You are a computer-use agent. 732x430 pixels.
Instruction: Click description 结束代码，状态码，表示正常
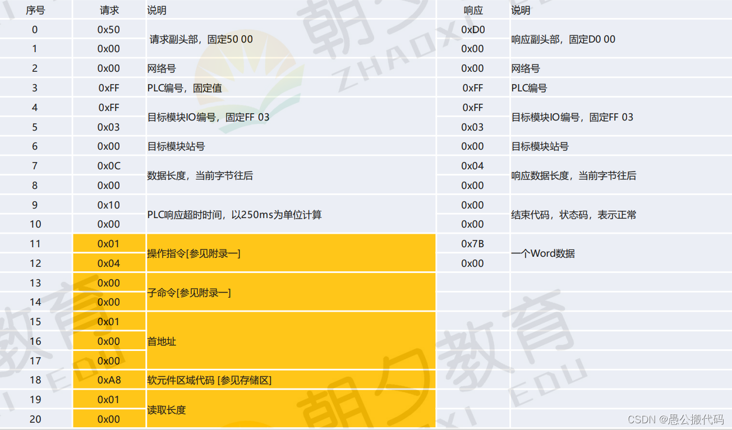(574, 215)
